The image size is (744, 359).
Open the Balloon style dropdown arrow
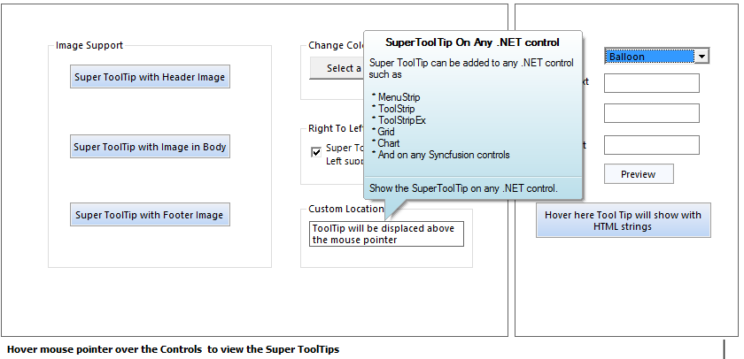point(701,57)
